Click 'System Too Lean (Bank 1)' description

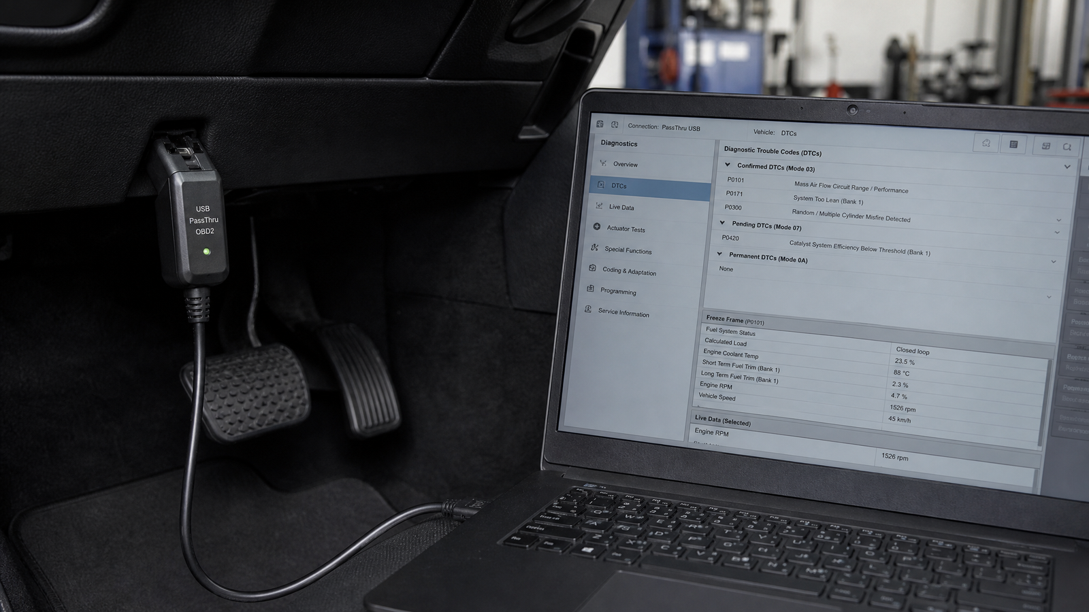pos(828,200)
